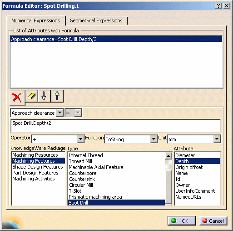233x231 pixels.
Task: Expand the Unit mm dropdown
Action: [x=217, y=139]
